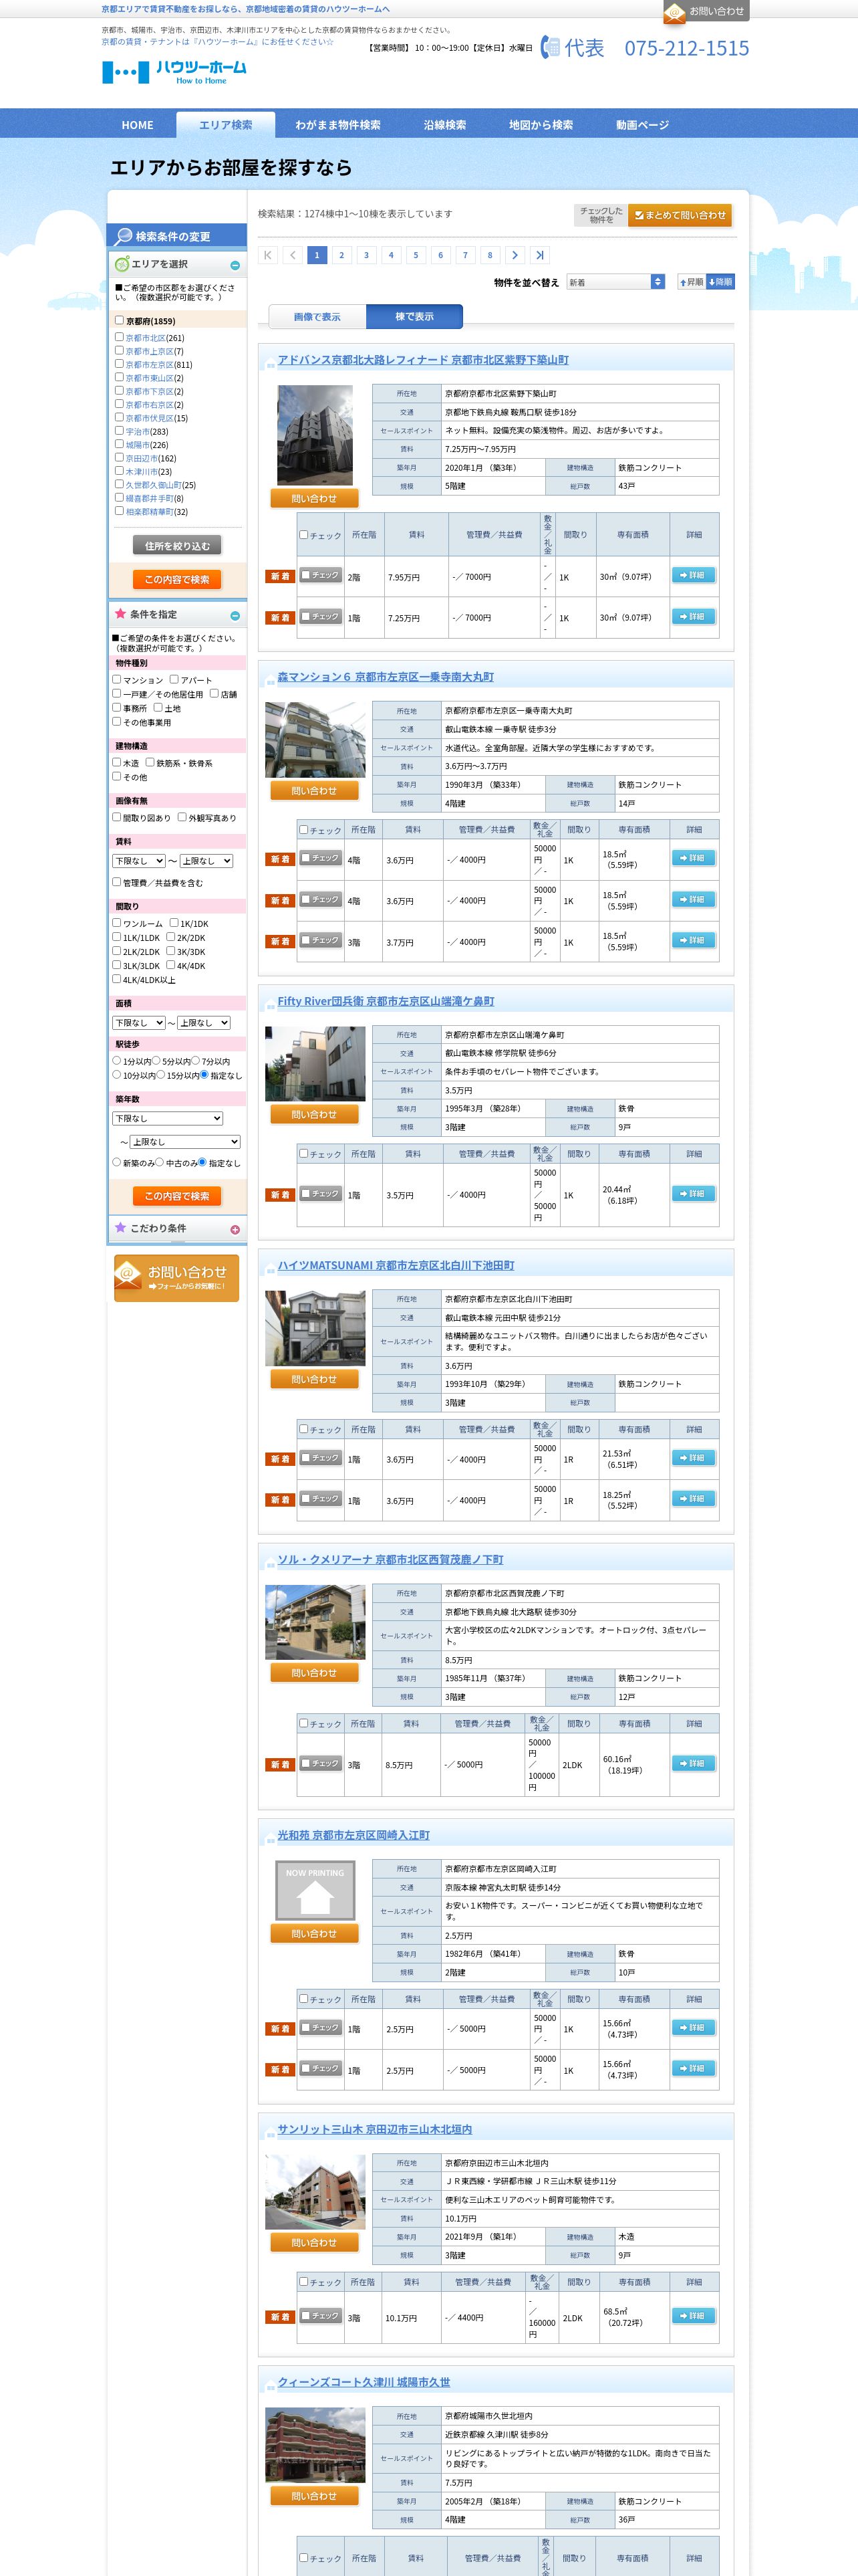Image resolution: width=858 pixels, height=2576 pixels.
Task: Go to results page 2
Action: tap(341, 255)
